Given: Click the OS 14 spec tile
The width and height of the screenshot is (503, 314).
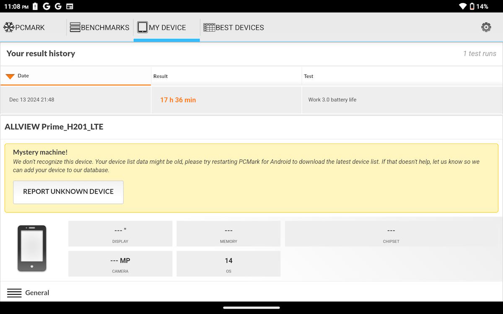Looking at the screenshot, I should pos(228,264).
